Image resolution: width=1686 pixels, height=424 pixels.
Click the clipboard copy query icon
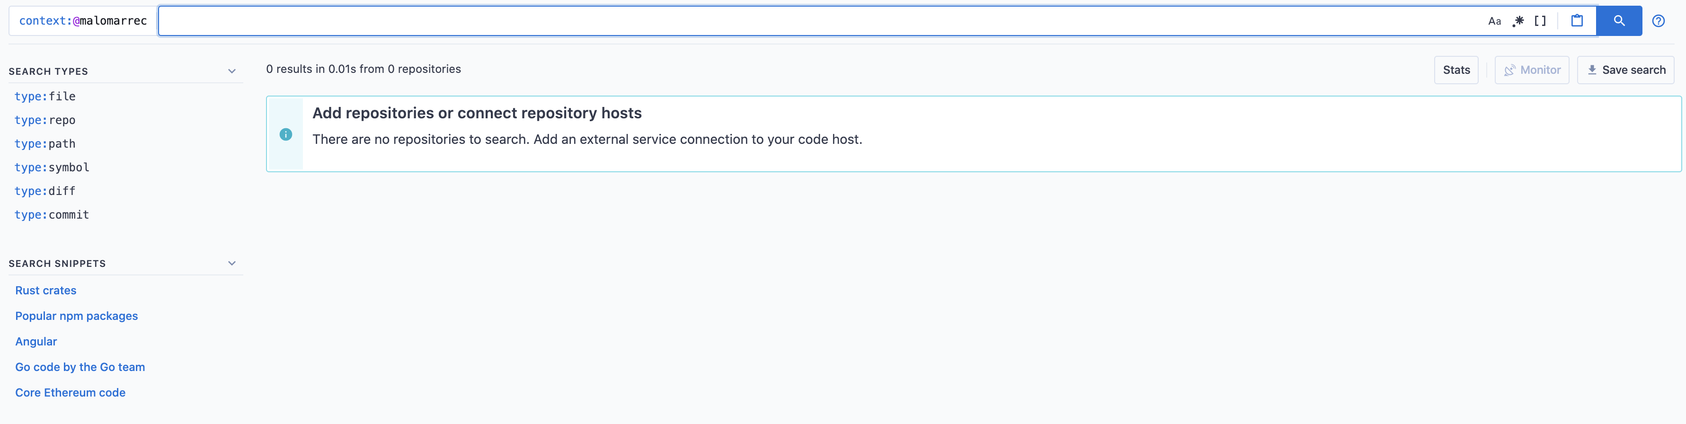click(x=1577, y=21)
